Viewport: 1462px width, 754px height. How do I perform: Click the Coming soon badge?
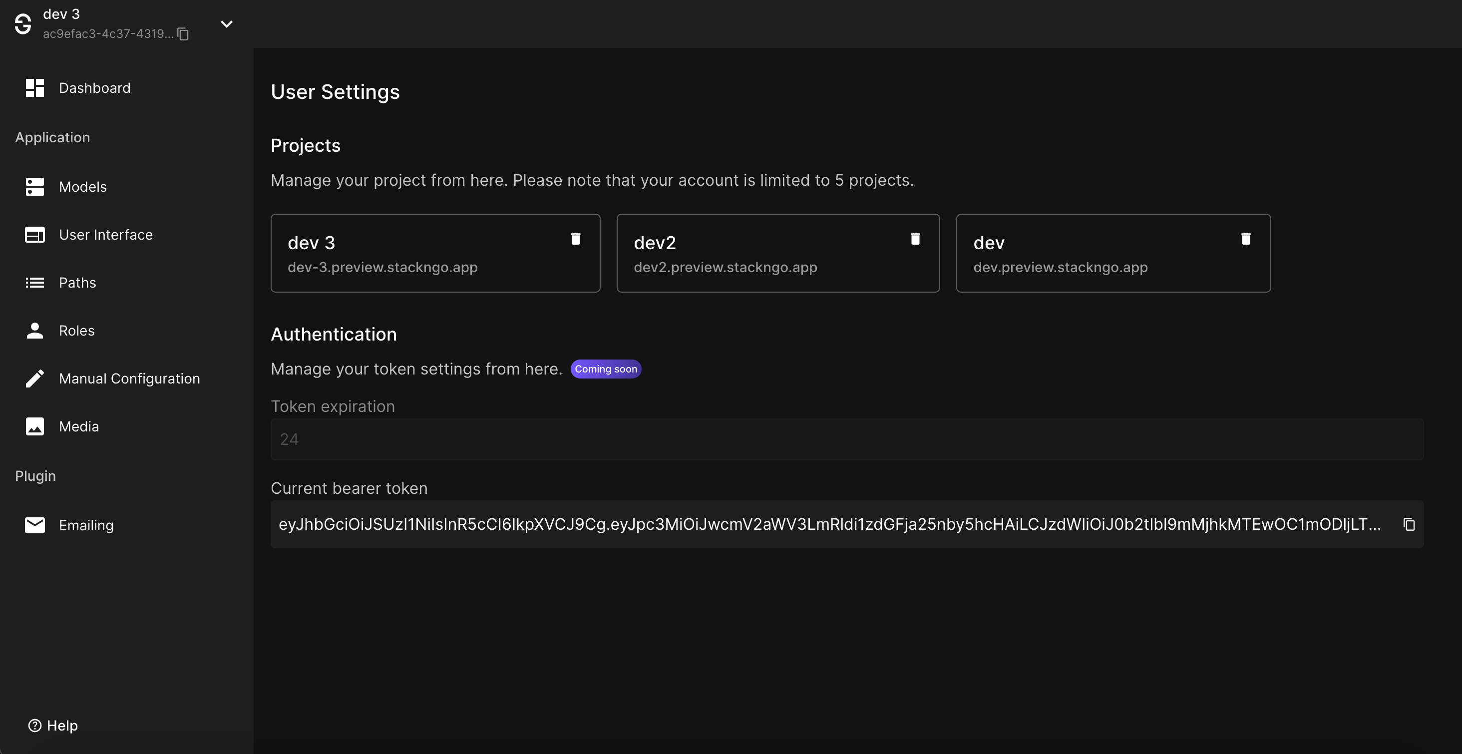click(606, 369)
